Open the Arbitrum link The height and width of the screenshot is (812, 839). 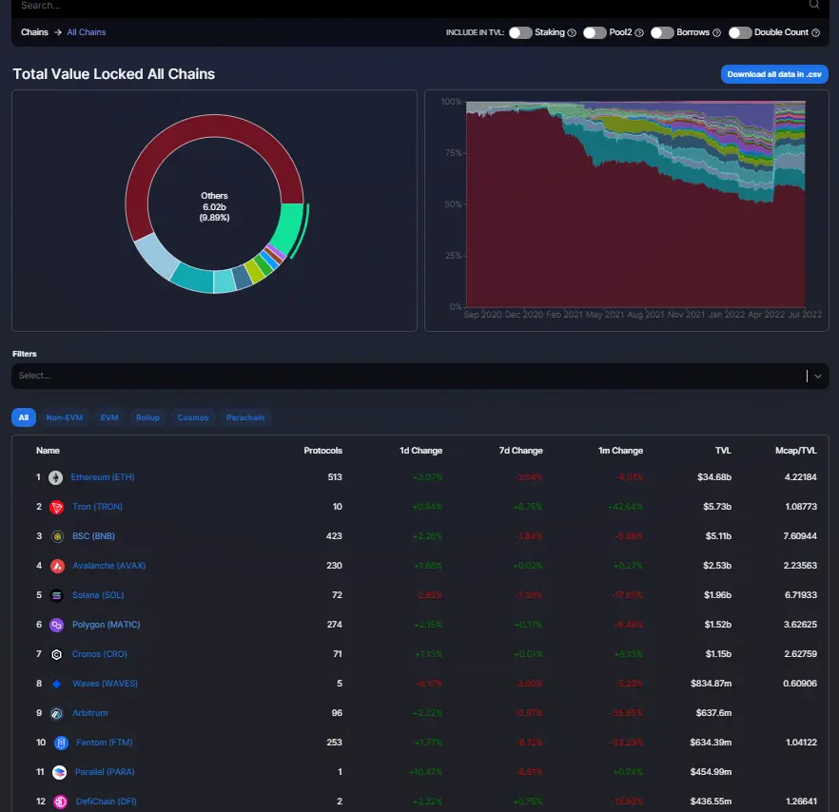click(89, 712)
